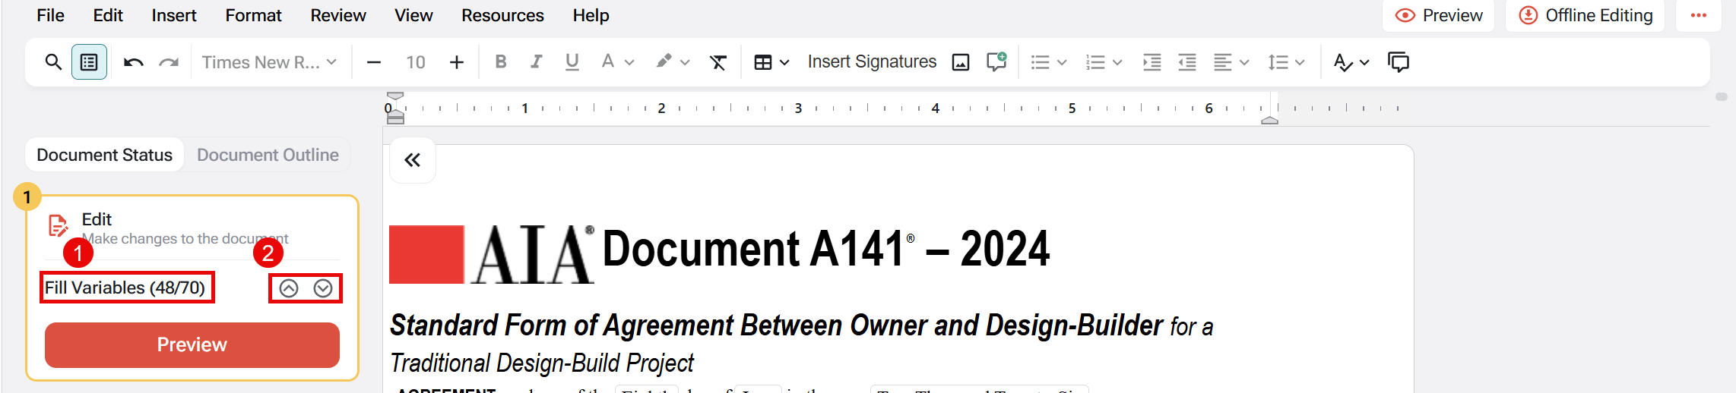The width and height of the screenshot is (1736, 393).
Task: Click Fill Variables (48/70)
Action: [x=125, y=288]
